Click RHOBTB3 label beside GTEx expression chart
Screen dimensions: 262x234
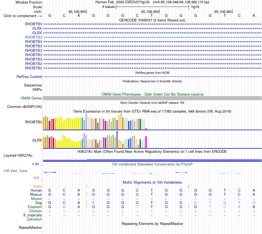(x=33, y=122)
